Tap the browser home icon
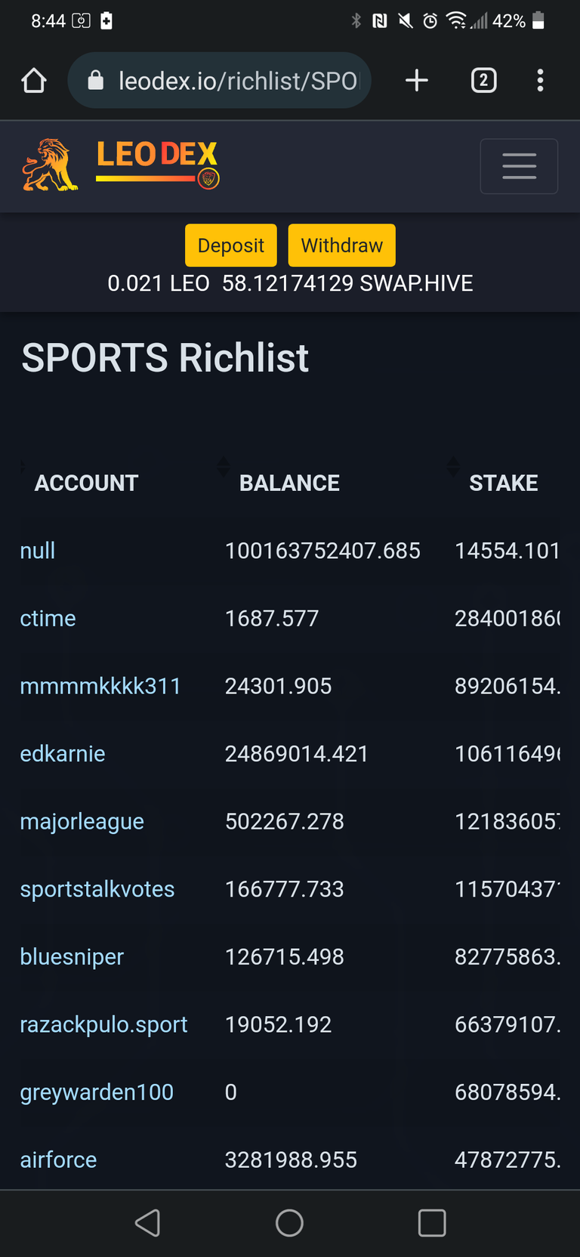The width and height of the screenshot is (580, 1257). point(34,80)
